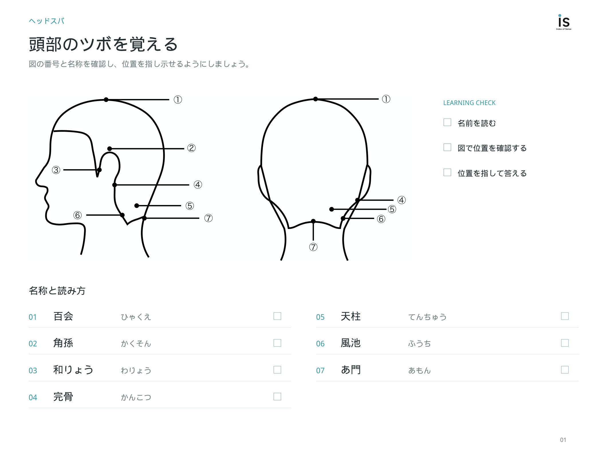Viewport: 611px width, 458px height.
Task: Tick the checkbox for 和りょう row
Action: pos(277,370)
